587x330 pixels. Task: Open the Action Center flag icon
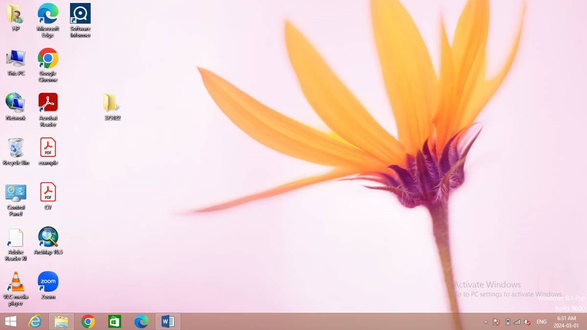[496, 322]
